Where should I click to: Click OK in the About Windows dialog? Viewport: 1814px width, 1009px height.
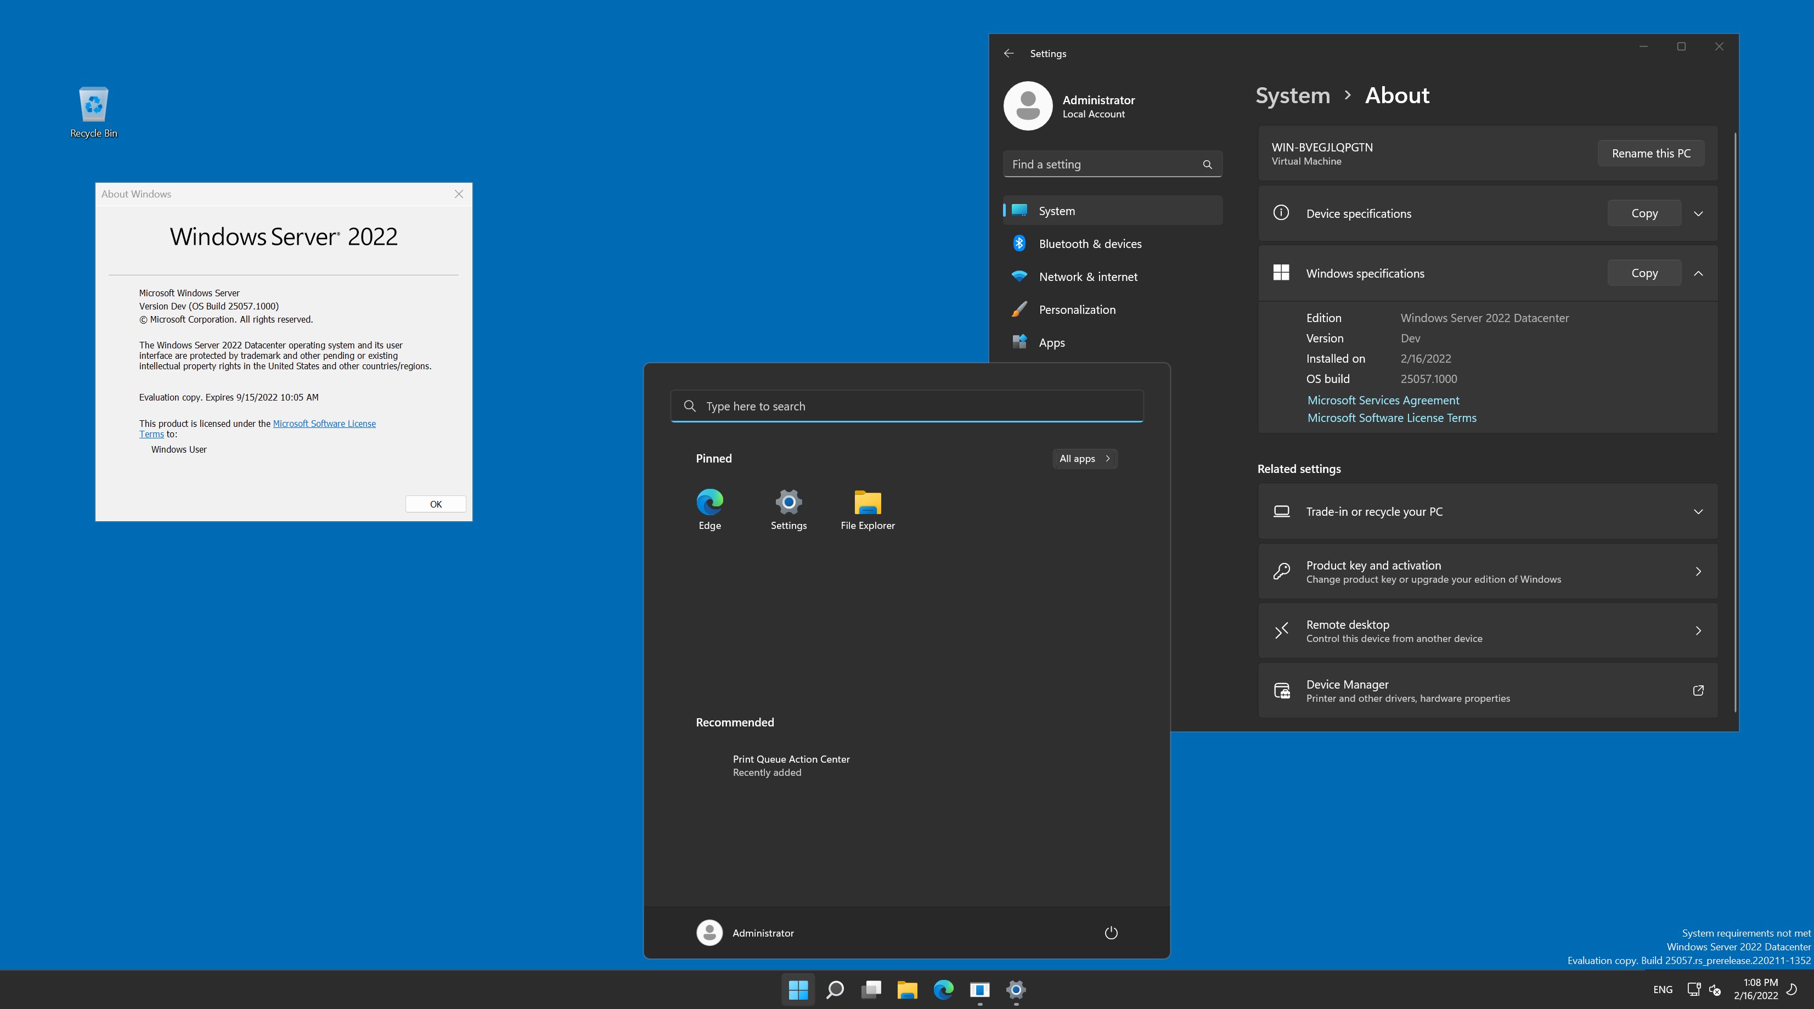click(435, 504)
